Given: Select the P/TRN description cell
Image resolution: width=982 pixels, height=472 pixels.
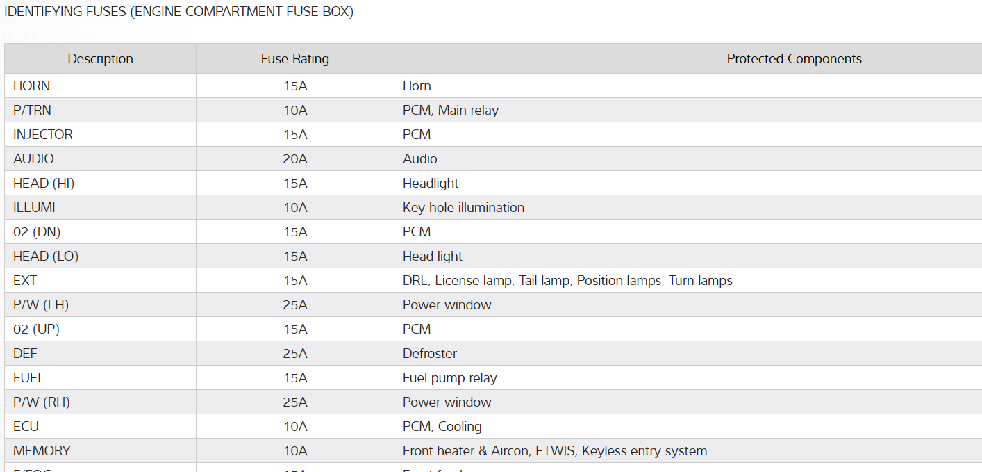Looking at the screenshot, I should click(32, 111).
